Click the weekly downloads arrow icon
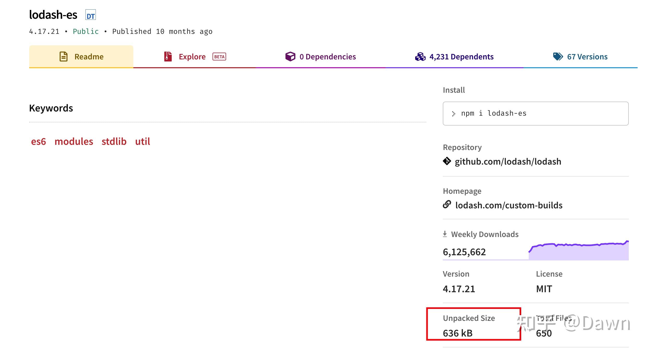Viewport: 647px width, 349px height. tap(445, 234)
